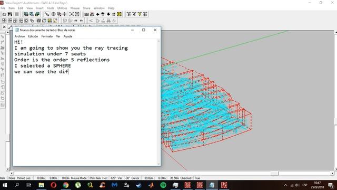Click the X icon in third toolbar row
This screenshot has width=337, height=190.
pos(4,27)
